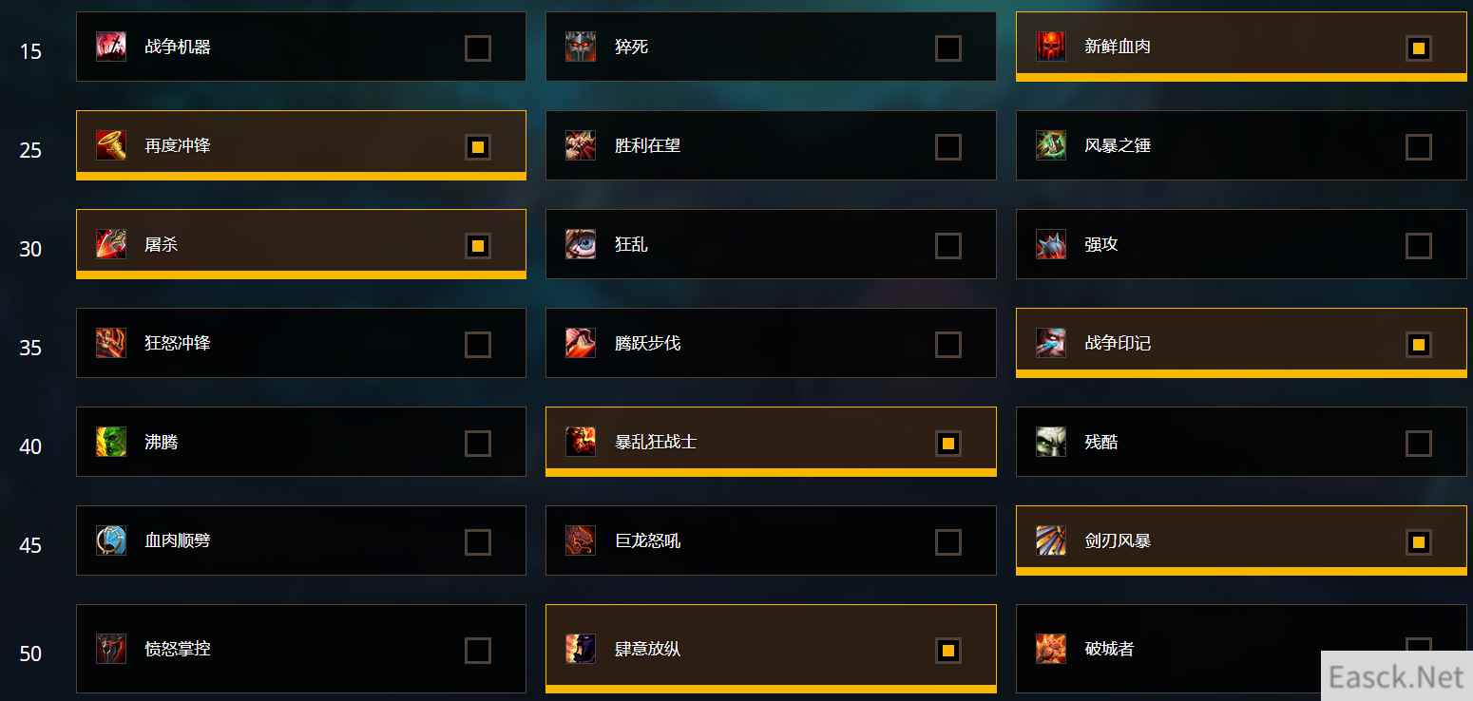
Task: Click the 风暴之锤 talent icon
Action: [x=1051, y=145]
